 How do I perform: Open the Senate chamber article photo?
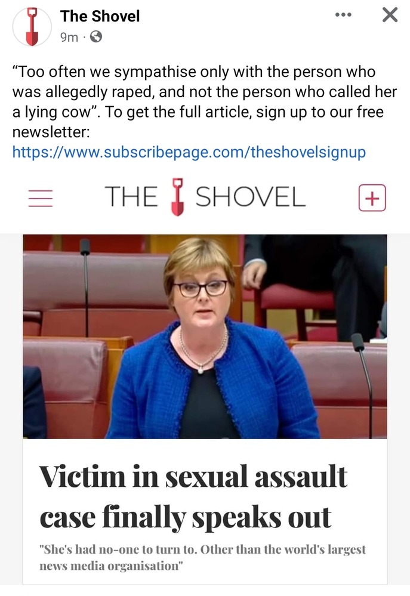[x=205, y=336]
